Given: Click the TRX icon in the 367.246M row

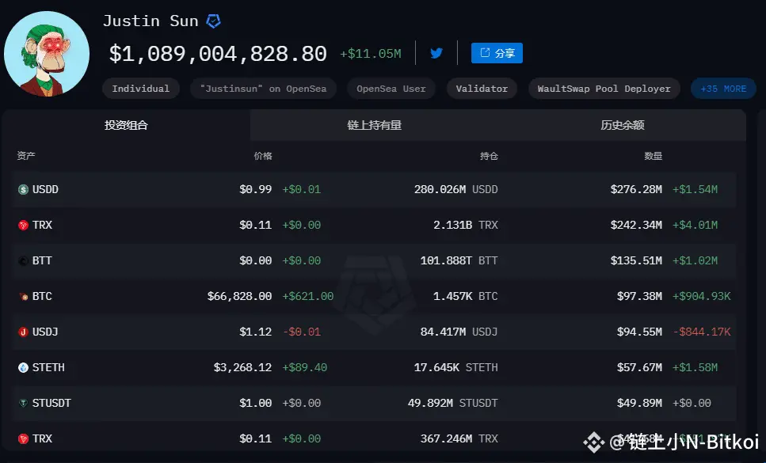Looking at the screenshot, I should [x=23, y=438].
